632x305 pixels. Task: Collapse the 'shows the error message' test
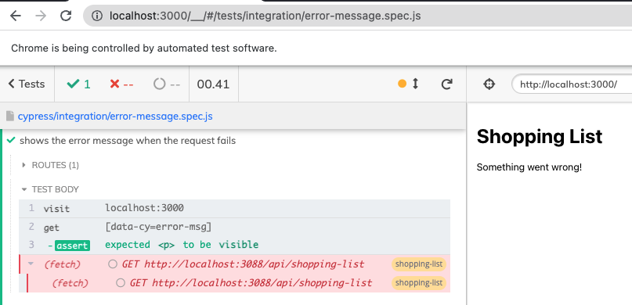click(x=128, y=141)
